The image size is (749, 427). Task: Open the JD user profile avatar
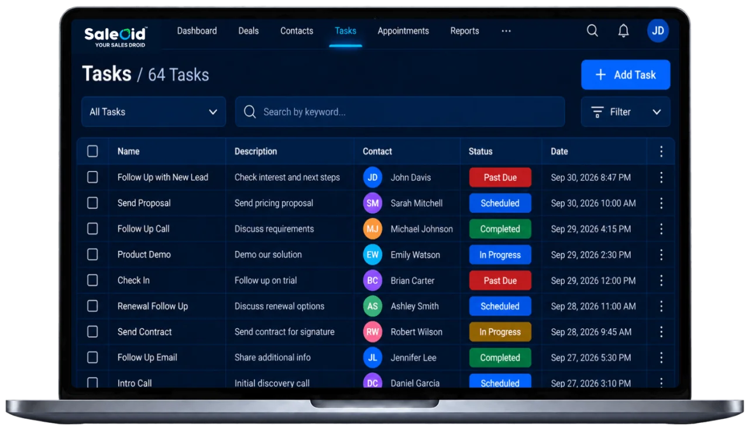click(x=658, y=31)
